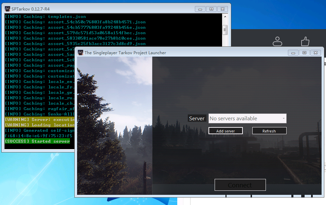
Task: Click the 'Caching: locale_en' log line
Action: tap(39, 82)
